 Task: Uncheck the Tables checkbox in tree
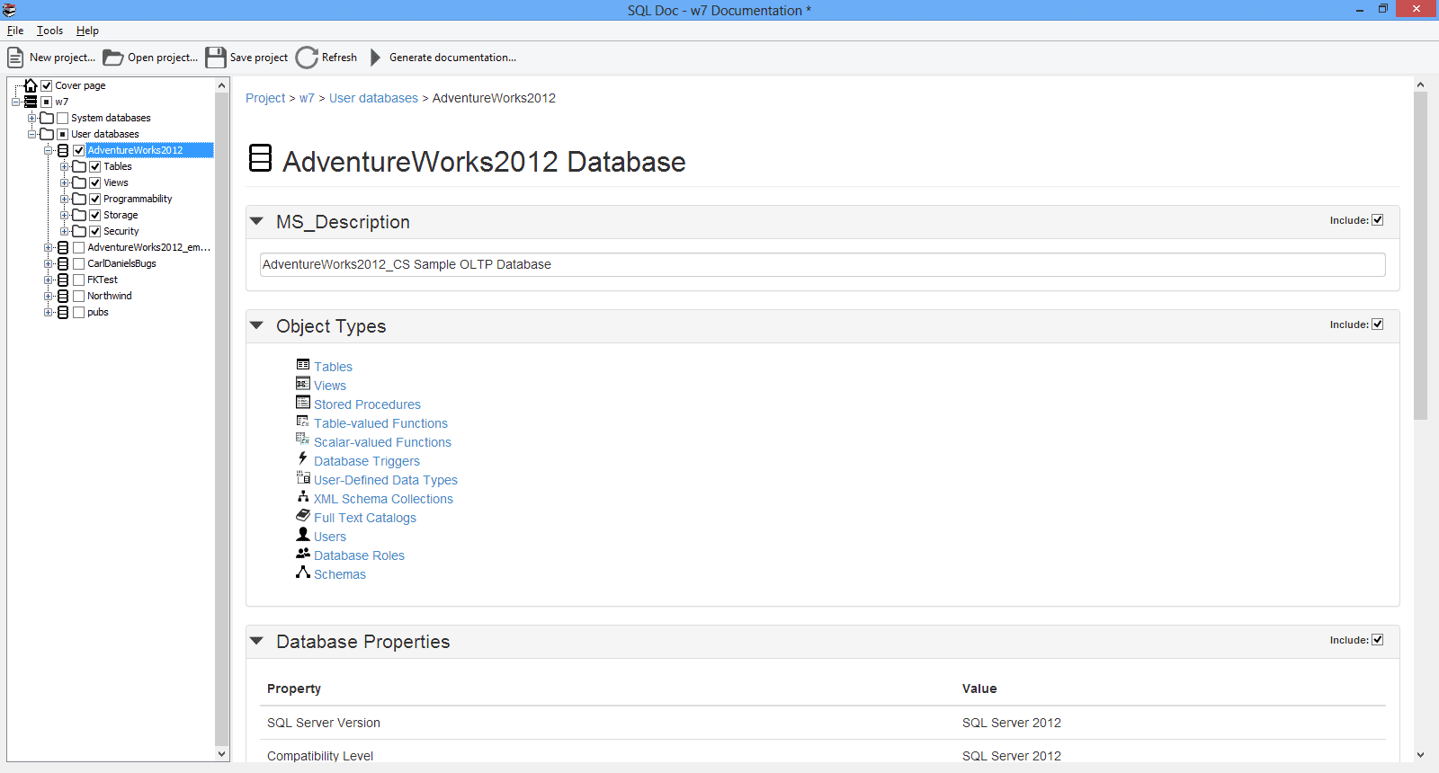(95, 166)
